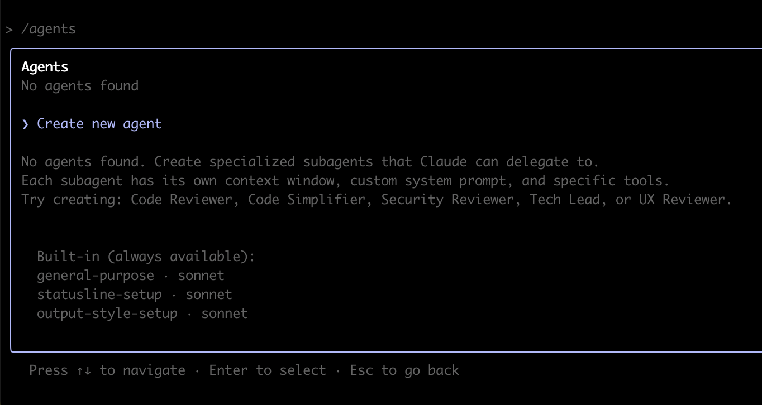Click the Enter to select hint
Image resolution: width=762 pixels, height=405 pixels.
[x=267, y=370]
